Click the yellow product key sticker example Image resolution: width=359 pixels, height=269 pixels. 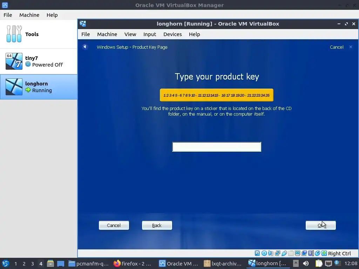[x=217, y=95]
